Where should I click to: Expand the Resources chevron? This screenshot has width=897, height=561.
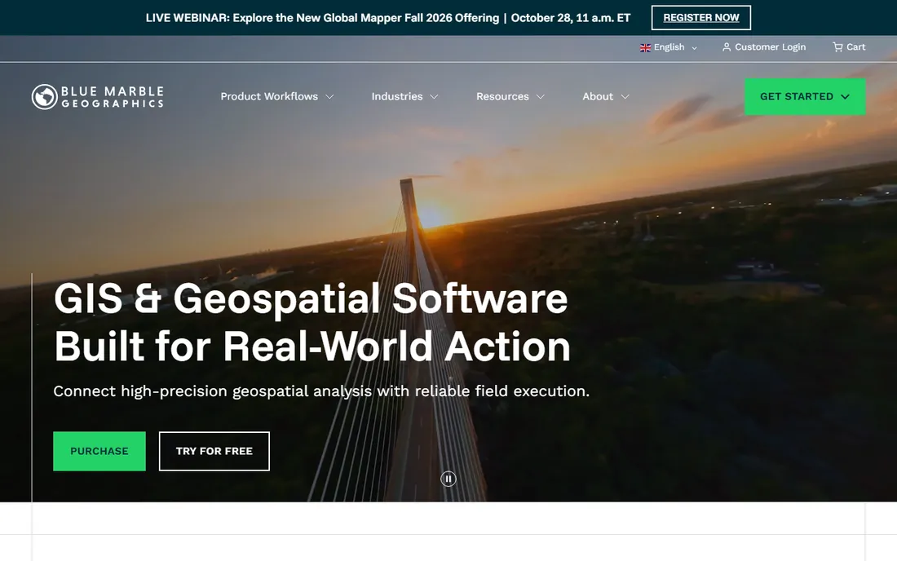(541, 97)
